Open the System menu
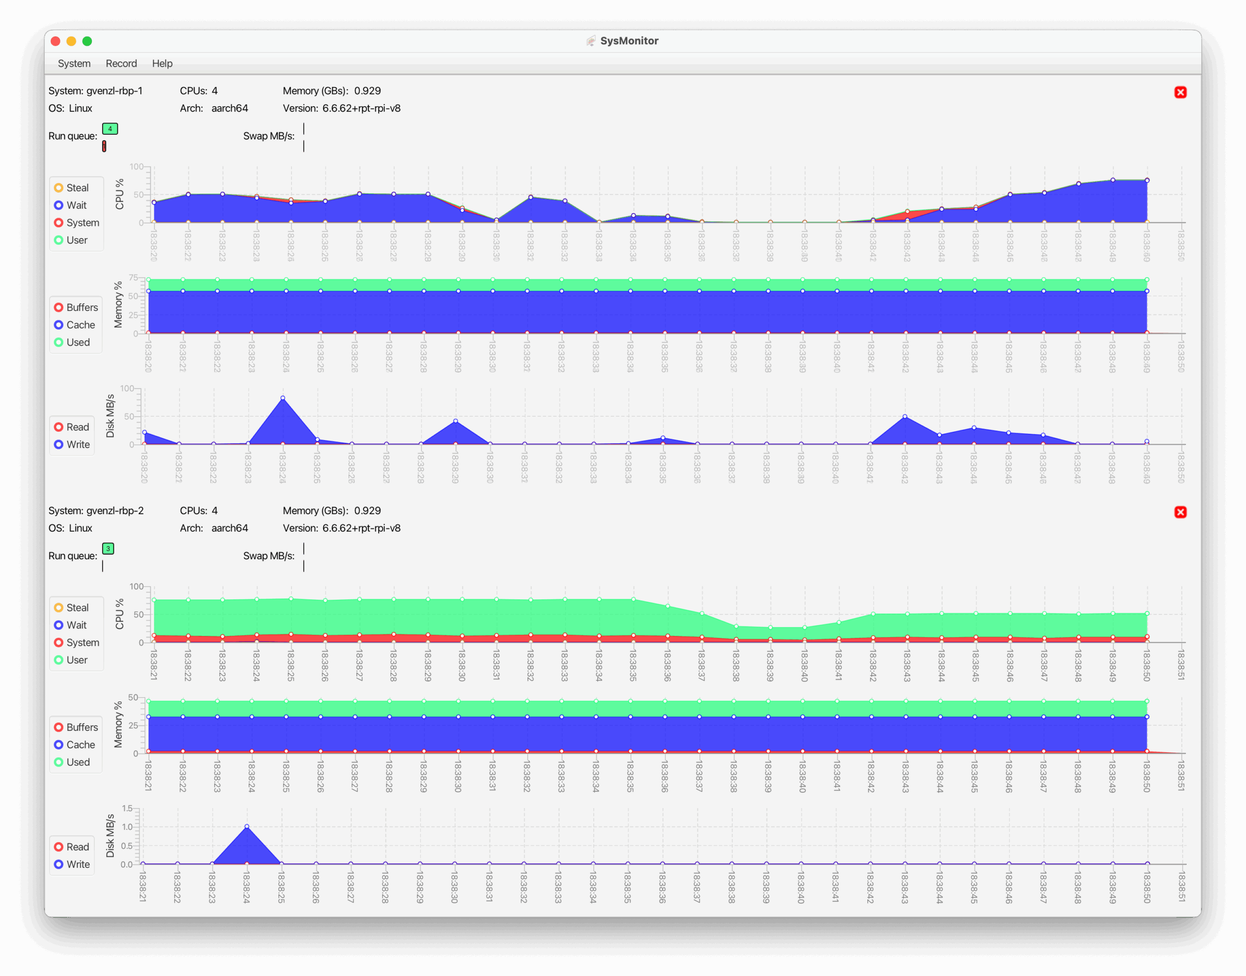1246x976 pixels. (73, 63)
